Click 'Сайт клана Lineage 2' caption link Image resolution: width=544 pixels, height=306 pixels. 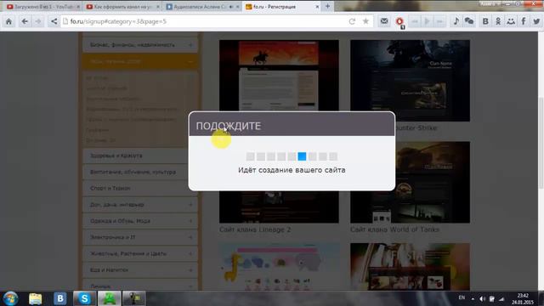[255, 229]
